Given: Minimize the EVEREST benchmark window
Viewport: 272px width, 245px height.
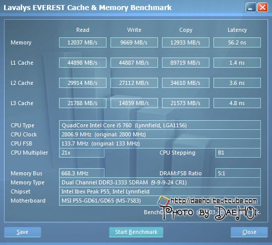Looking at the screenshot, I should click(x=251, y=8).
